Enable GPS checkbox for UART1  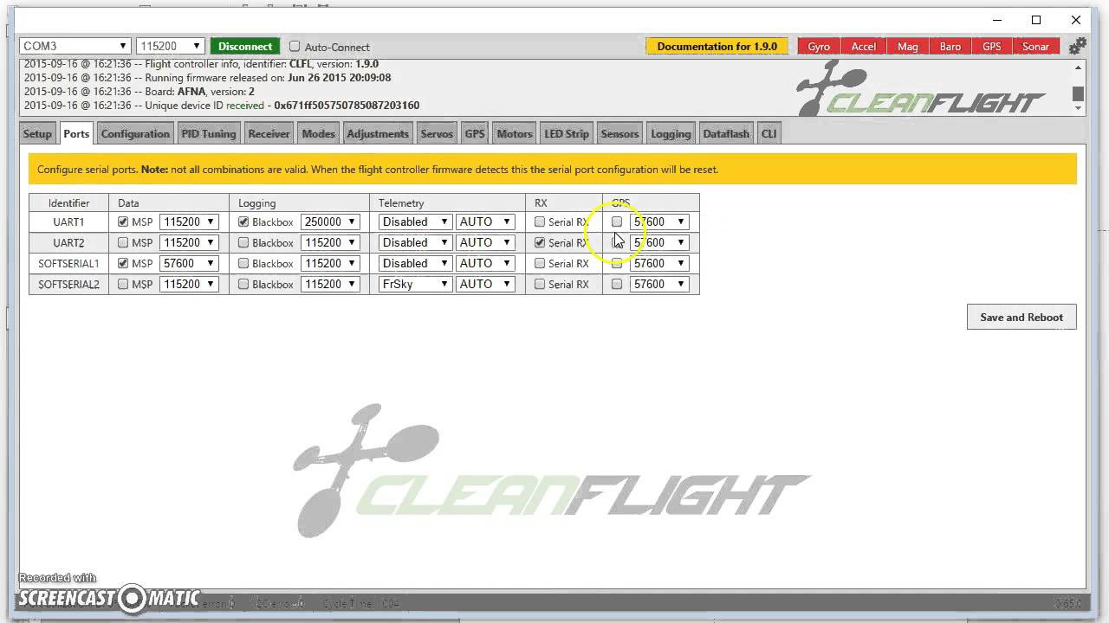(x=617, y=222)
